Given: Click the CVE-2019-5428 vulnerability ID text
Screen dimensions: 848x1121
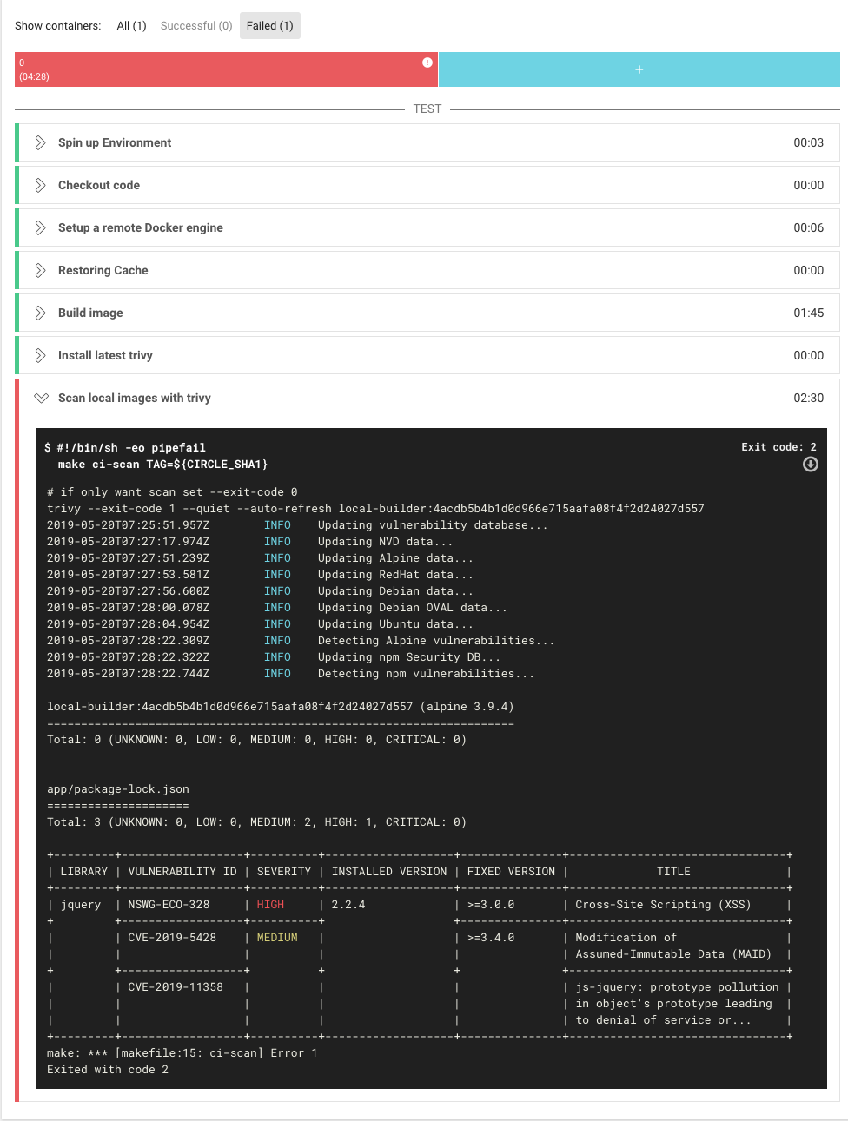Looking at the screenshot, I should tap(172, 938).
